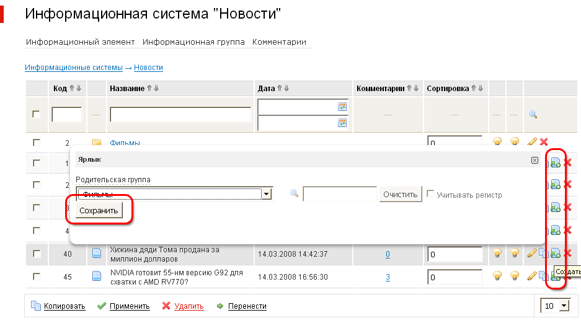Click the pencil edit icon for Фильмы row

tap(532, 142)
